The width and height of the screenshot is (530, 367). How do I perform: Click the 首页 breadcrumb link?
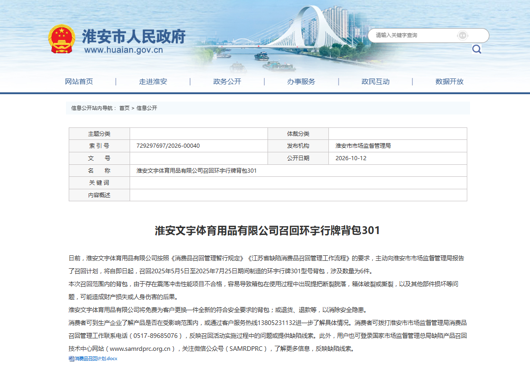[125, 108]
